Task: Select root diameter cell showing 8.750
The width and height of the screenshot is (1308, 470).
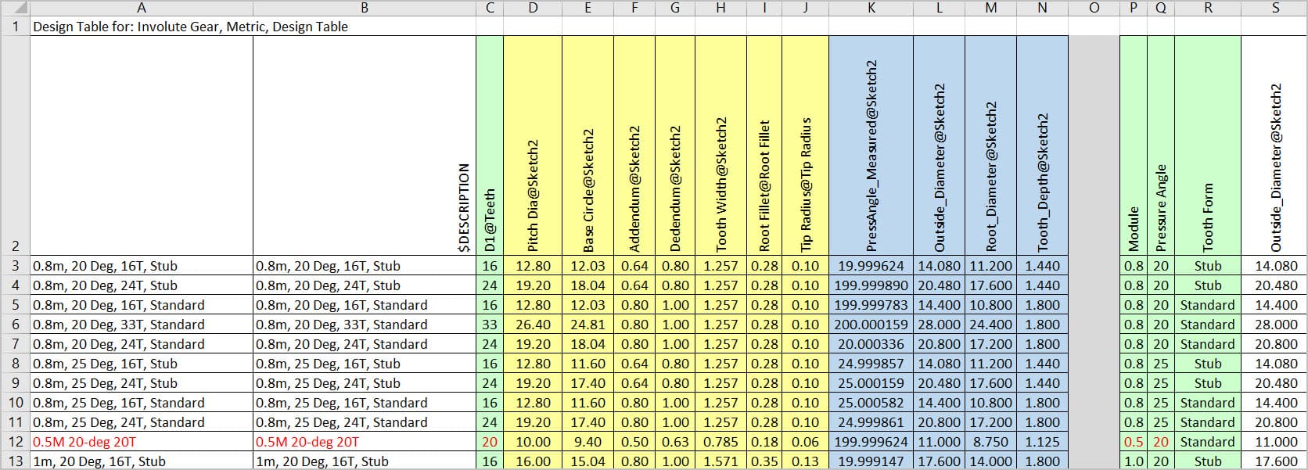Action: [990, 442]
